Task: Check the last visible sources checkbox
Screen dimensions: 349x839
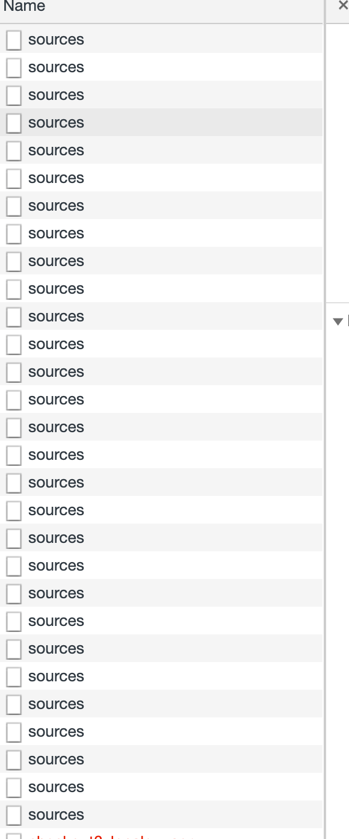Action: (x=13, y=815)
